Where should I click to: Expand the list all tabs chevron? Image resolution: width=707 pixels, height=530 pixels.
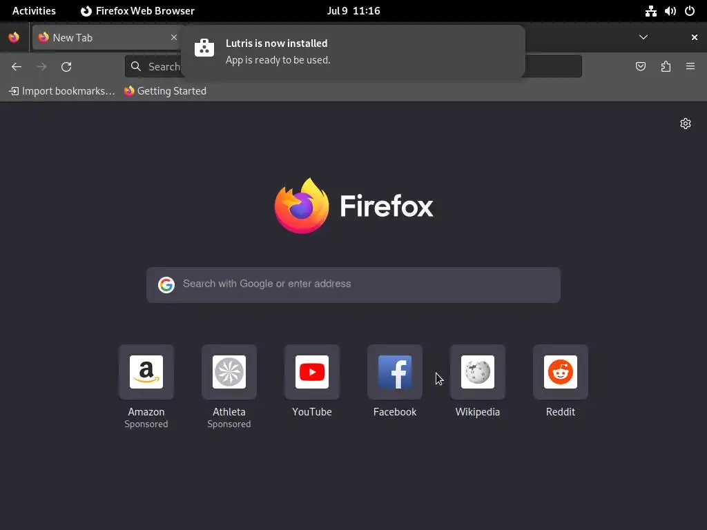[x=643, y=37]
